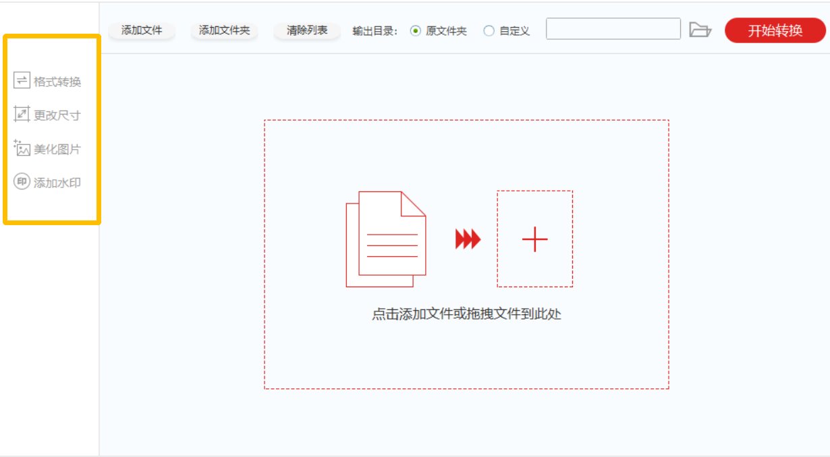Select the 美化图片 picture enhance icon

22,148
